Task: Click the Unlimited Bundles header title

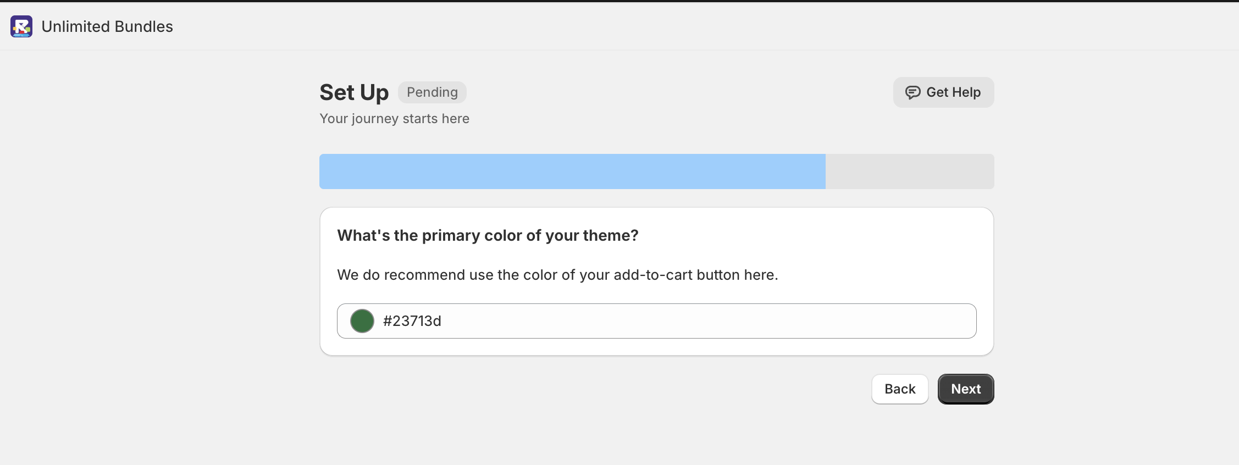Action: 107,26
